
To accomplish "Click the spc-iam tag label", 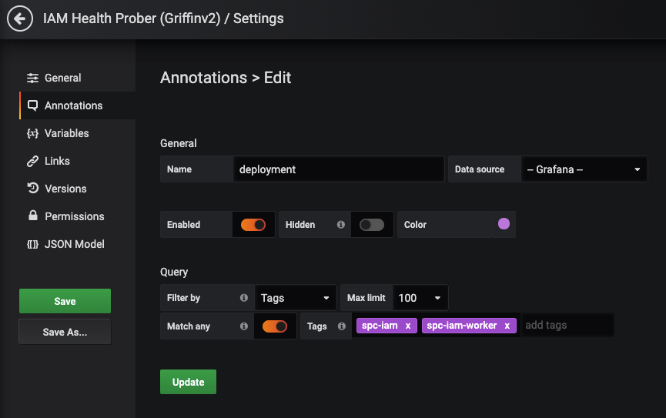I will pos(380,326).
